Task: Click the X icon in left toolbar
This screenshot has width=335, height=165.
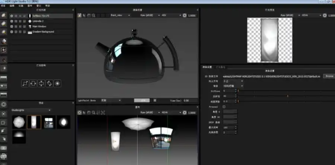Action: tap(4, 114)
